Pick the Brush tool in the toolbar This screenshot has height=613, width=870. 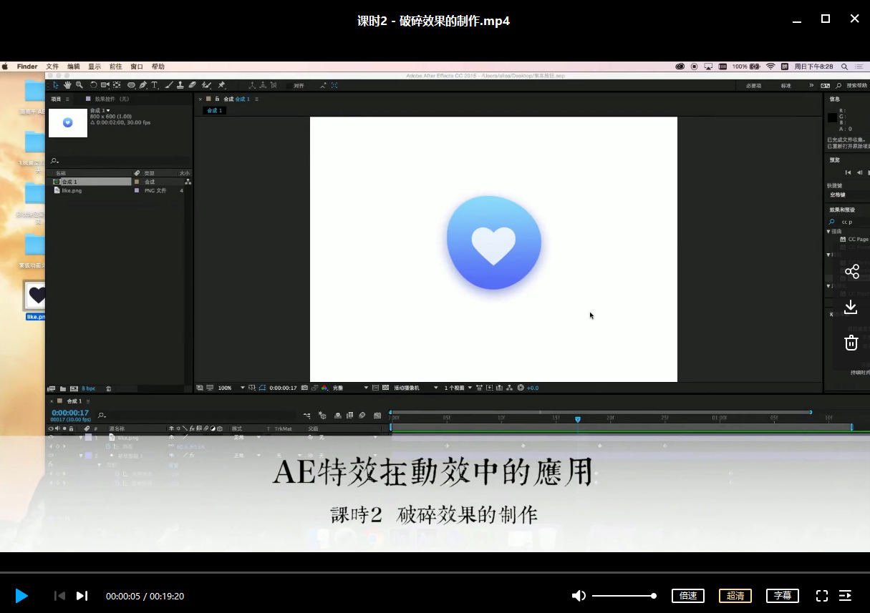168,85
